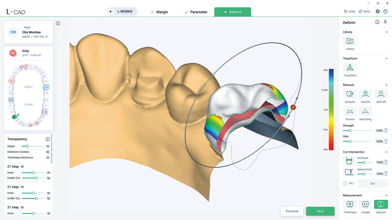392x220 pixels.
Task: Hide the Thickness Minimum overlay
Action: [x=48, y=158]
